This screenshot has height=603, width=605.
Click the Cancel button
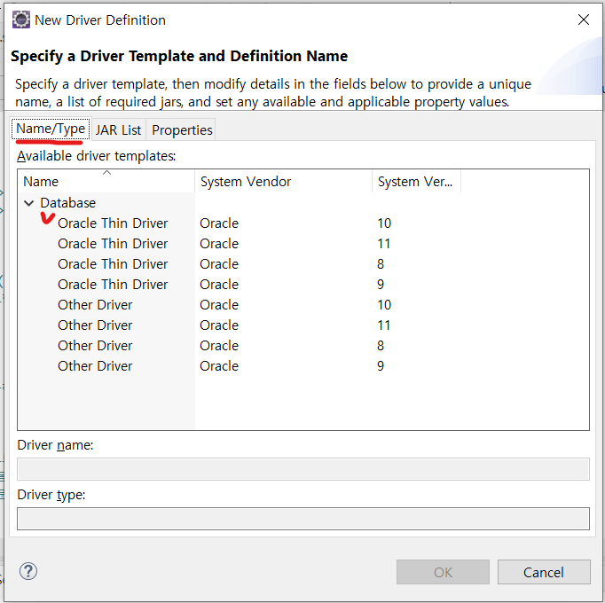pos(544,572)
